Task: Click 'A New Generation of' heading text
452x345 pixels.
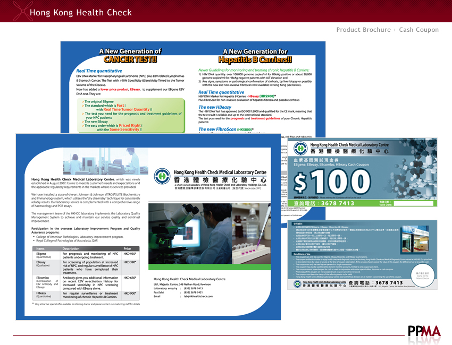Action: (130, 51)
